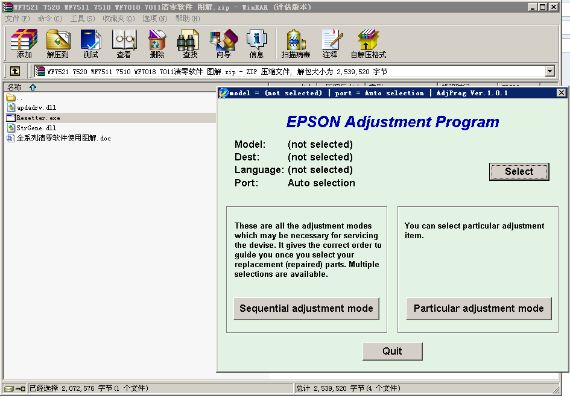Click the '(not selected)' Model value
Screen dimensions: 570x398
[x=320, y=144]
